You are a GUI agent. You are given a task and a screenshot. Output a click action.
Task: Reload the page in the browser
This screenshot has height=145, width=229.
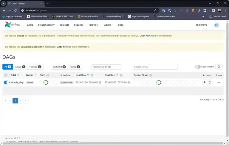[16, 10]
